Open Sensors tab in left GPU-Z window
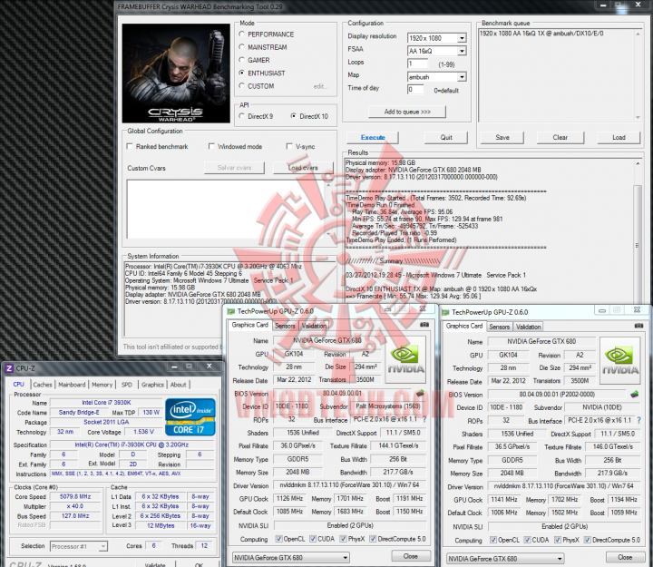The height and width of the screenshot is (567, 653). [x=285, y=326]
